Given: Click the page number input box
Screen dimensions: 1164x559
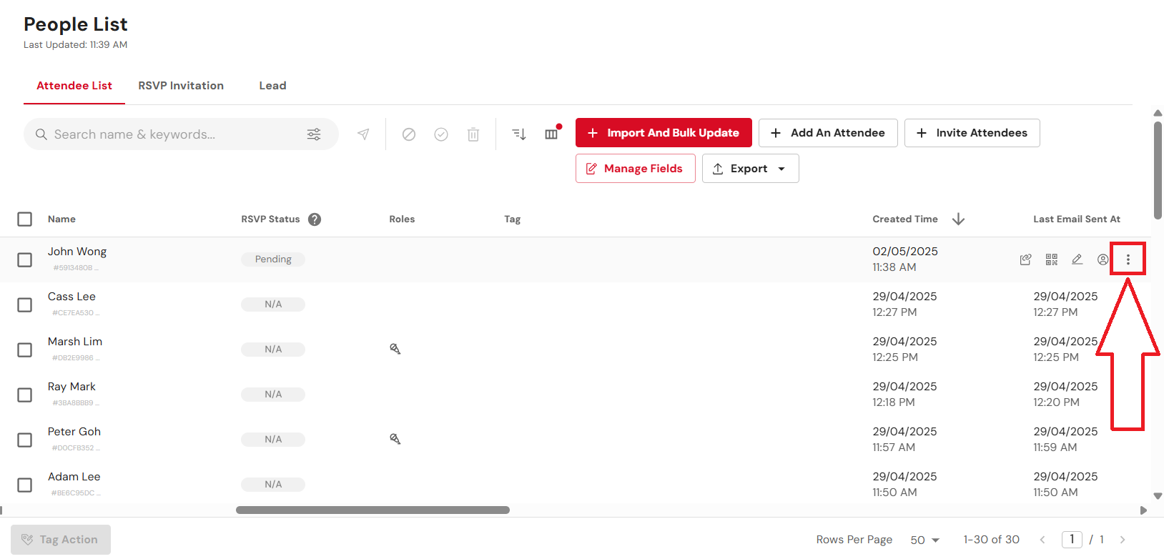Looking at the screenshot, I should [1072, 540].
